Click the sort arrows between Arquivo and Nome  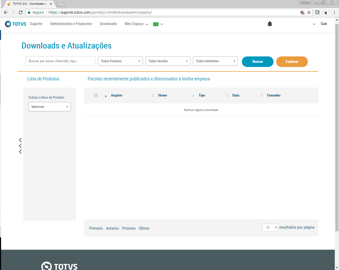point(153,95)
